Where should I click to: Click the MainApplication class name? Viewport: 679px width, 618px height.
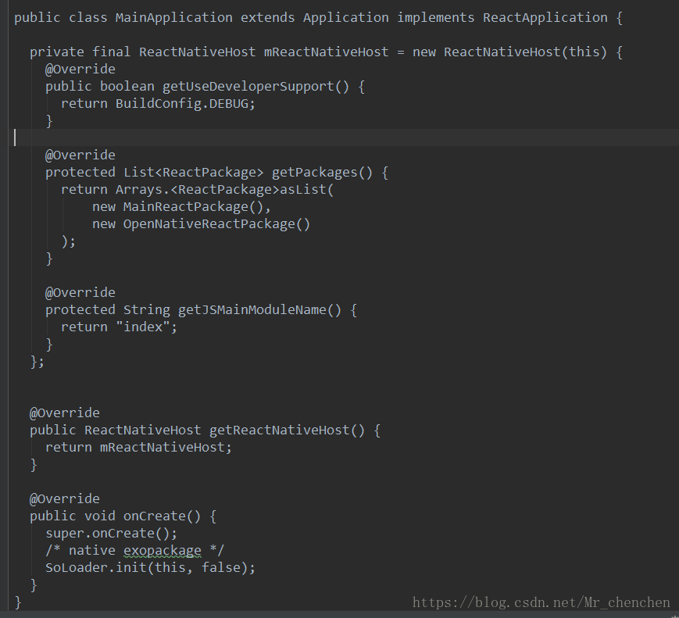(174, 18)
